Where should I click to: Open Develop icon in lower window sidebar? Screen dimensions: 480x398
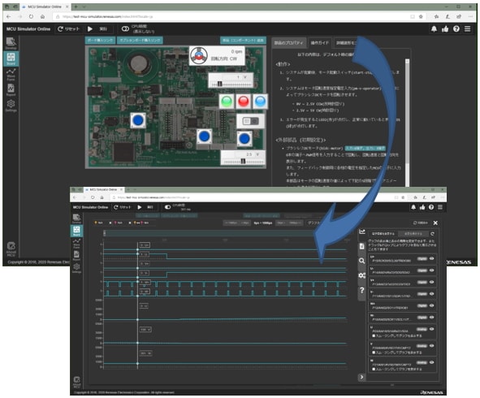pyautogui.click(x=76, y=218)
